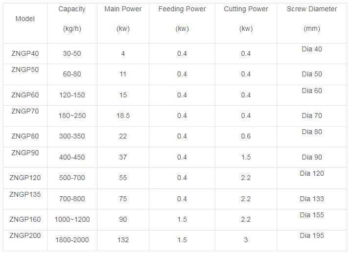Click the ZNGP50 model cell
352x253 pixels.
25,69
